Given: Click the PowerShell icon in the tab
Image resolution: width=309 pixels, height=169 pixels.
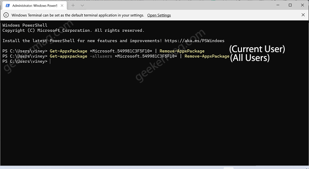Looking at the screenshot, I should [8, 5].
